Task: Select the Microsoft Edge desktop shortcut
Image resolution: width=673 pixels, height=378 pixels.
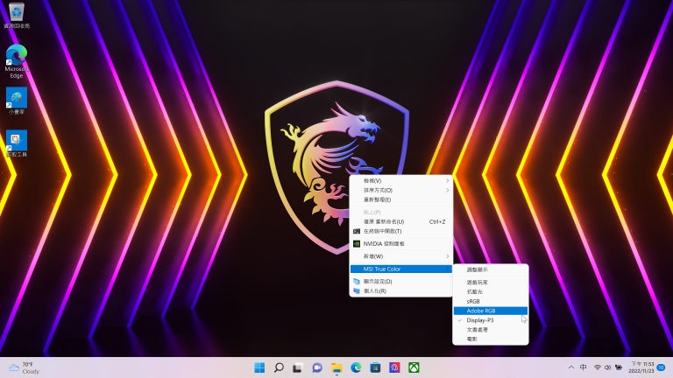Action: [17, 61]
